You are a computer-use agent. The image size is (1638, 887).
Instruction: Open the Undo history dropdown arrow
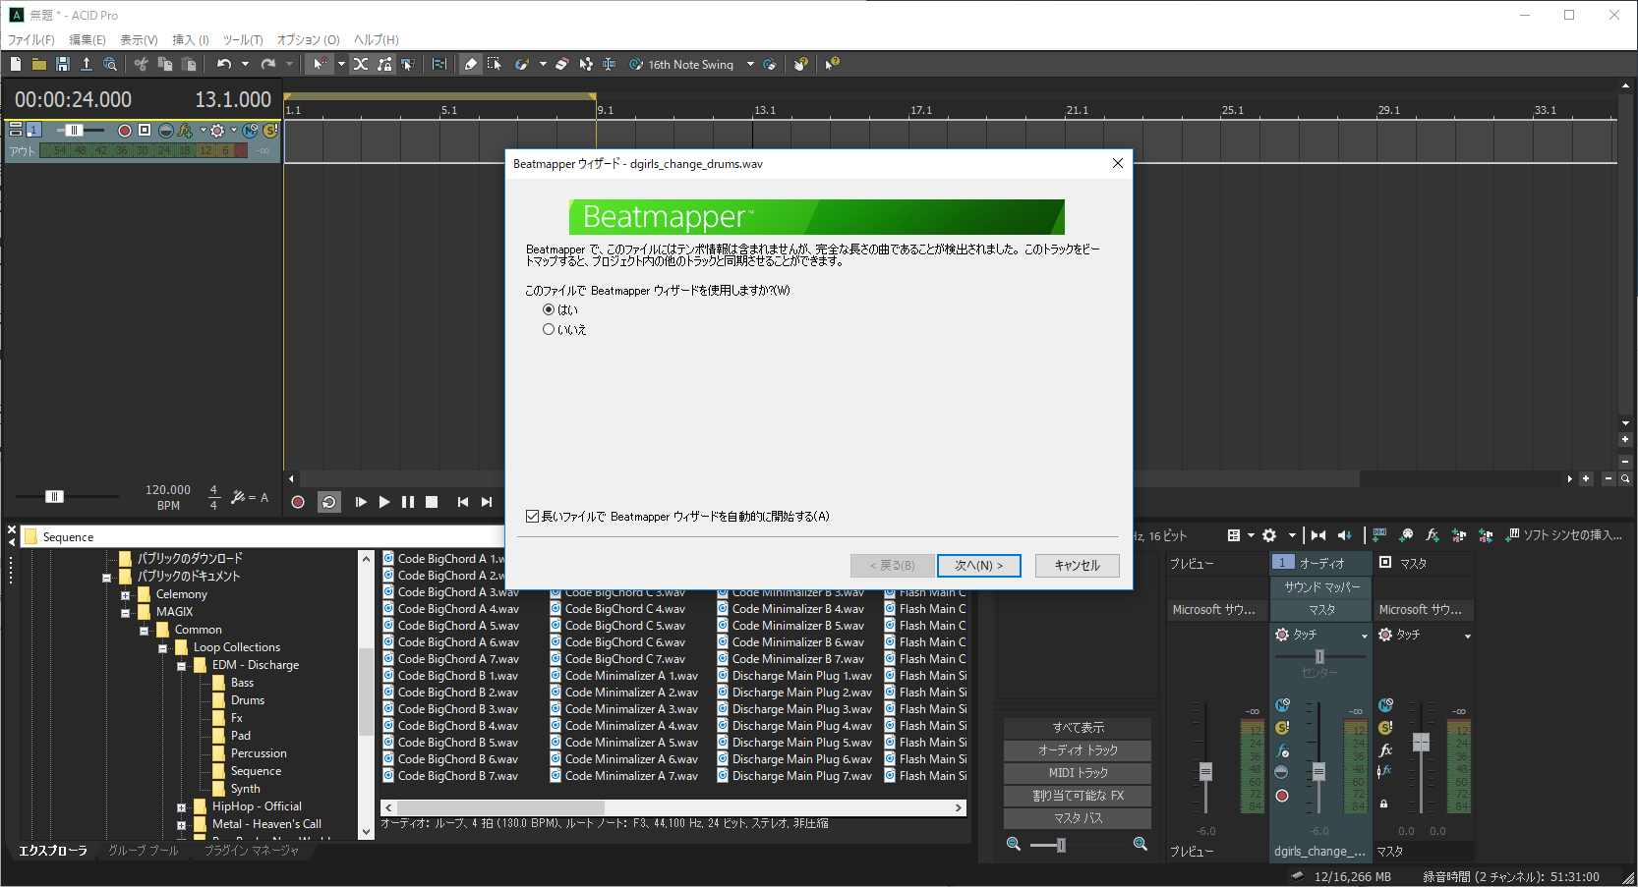click(245, 64)
